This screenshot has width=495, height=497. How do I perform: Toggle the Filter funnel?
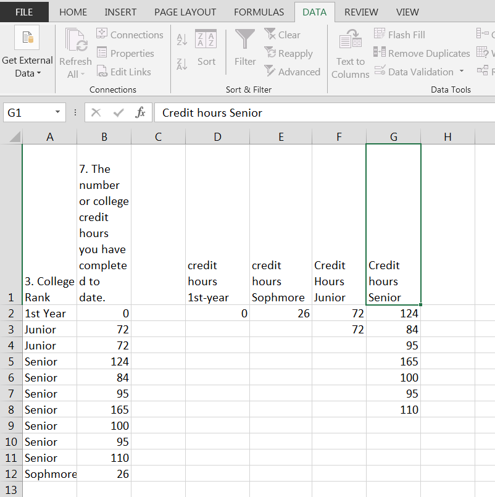coord(245,48)
